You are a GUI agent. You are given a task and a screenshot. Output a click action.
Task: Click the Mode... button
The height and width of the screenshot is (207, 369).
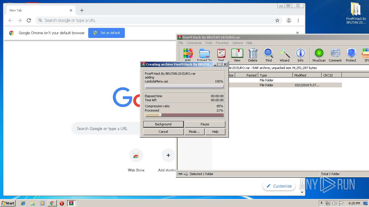coord(194,132)
